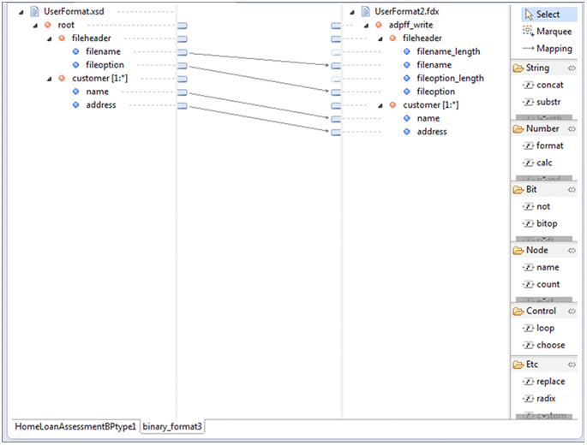
Task: Pin the Bit drawer open
Action: [572, 190]
